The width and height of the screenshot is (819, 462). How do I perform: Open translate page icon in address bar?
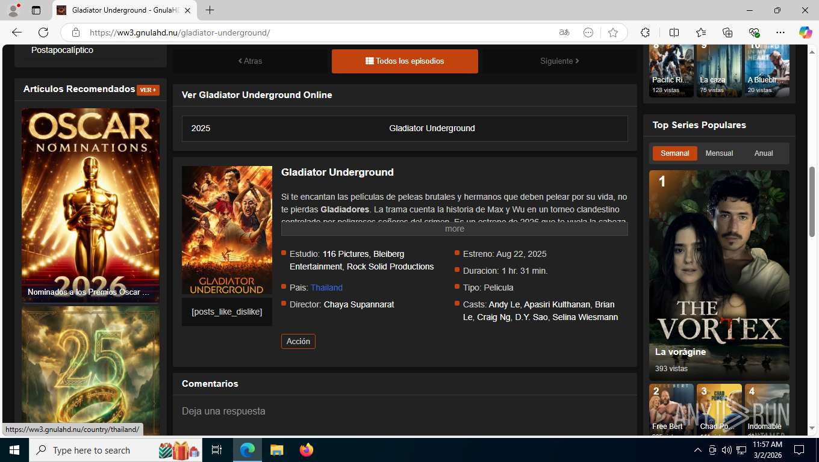564,32
